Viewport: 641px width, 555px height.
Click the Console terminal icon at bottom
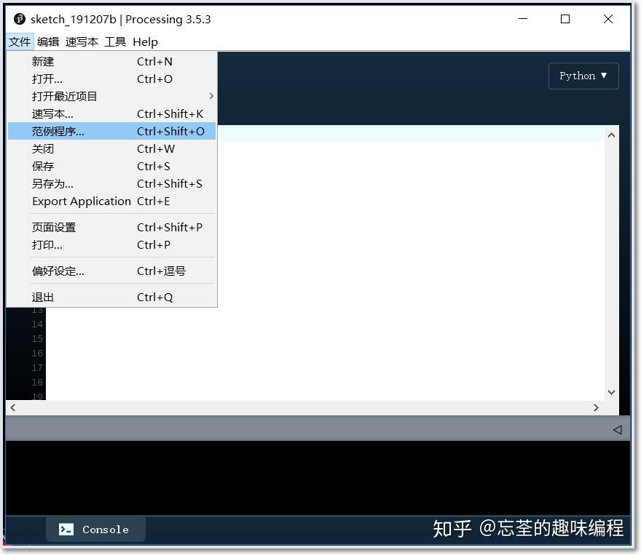click(66, 530)
